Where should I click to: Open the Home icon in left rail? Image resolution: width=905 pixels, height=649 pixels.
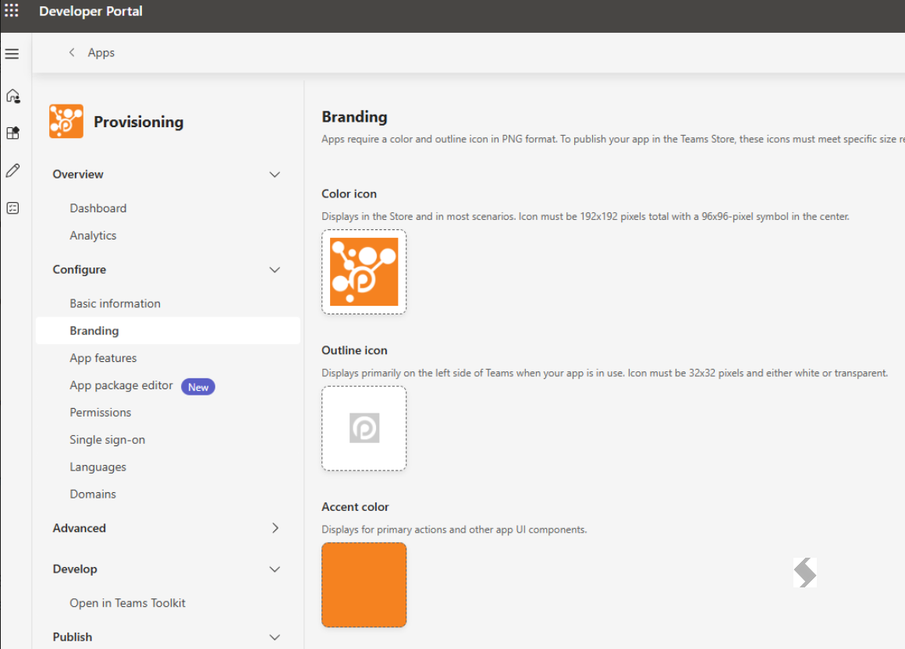pyautogui.click(x=13, y=96)
